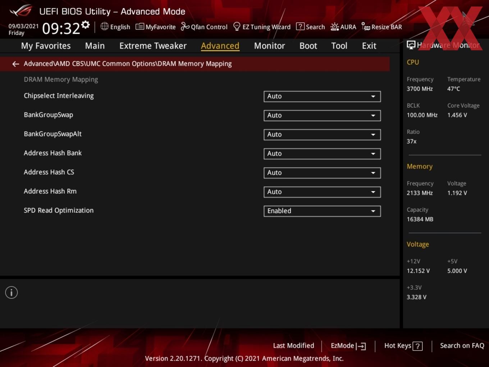Click the CPU frequency value 3700 MHz

(420, 89)
